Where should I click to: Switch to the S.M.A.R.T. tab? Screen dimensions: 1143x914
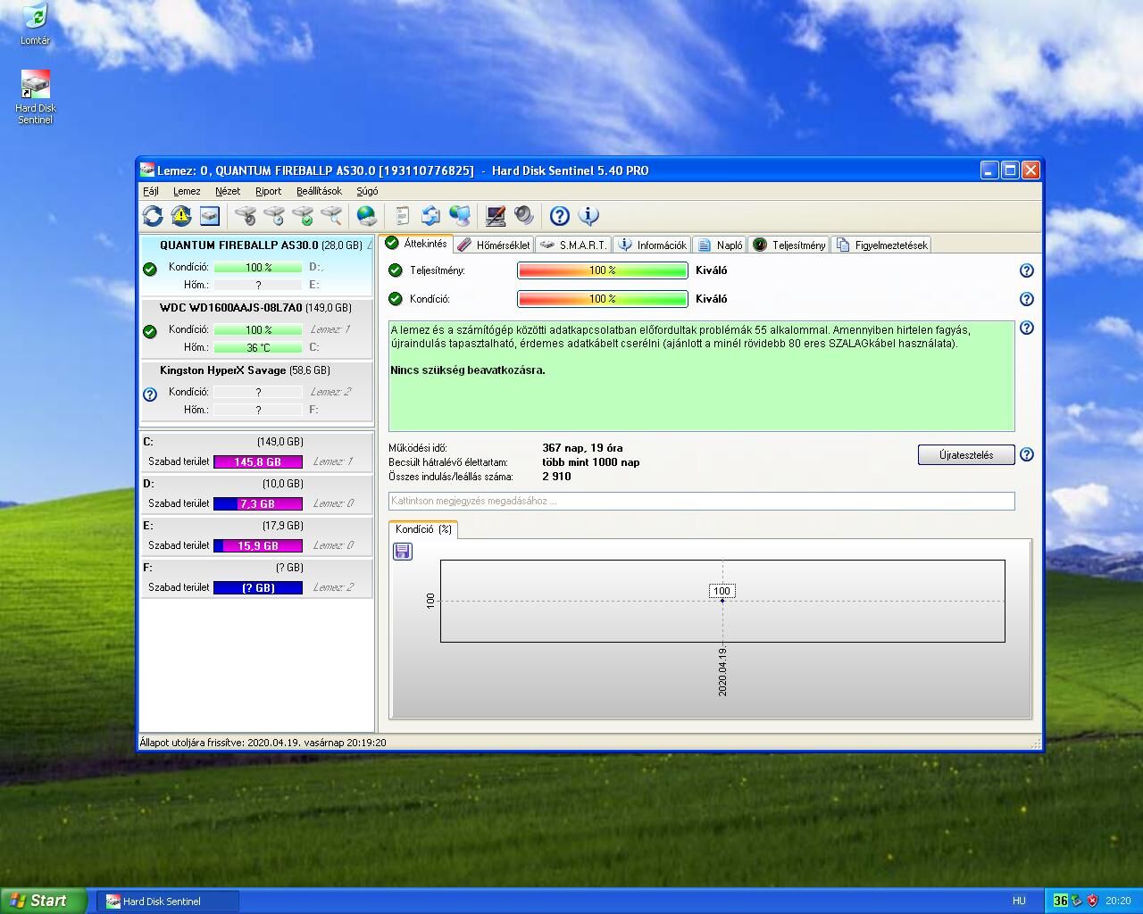[573, 245]
